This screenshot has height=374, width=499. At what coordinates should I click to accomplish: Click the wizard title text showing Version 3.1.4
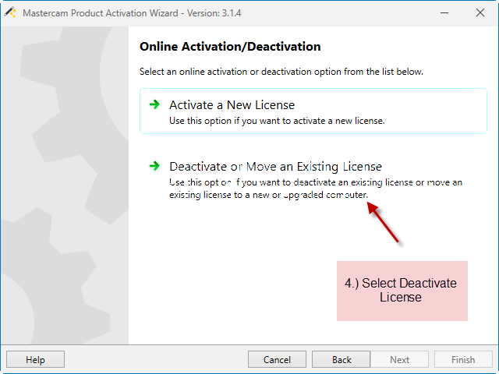point(132,13)
